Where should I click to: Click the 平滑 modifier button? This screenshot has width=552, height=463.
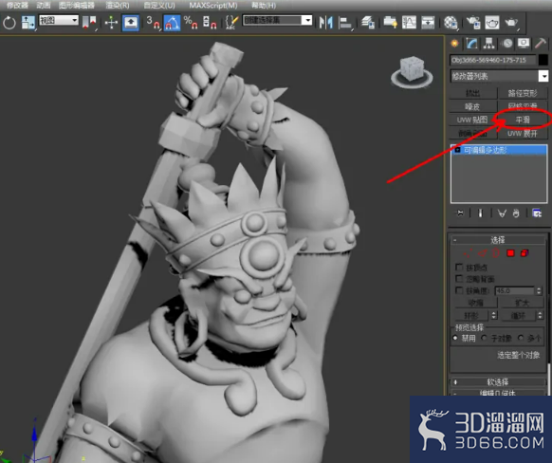click(x=523, y=120)
